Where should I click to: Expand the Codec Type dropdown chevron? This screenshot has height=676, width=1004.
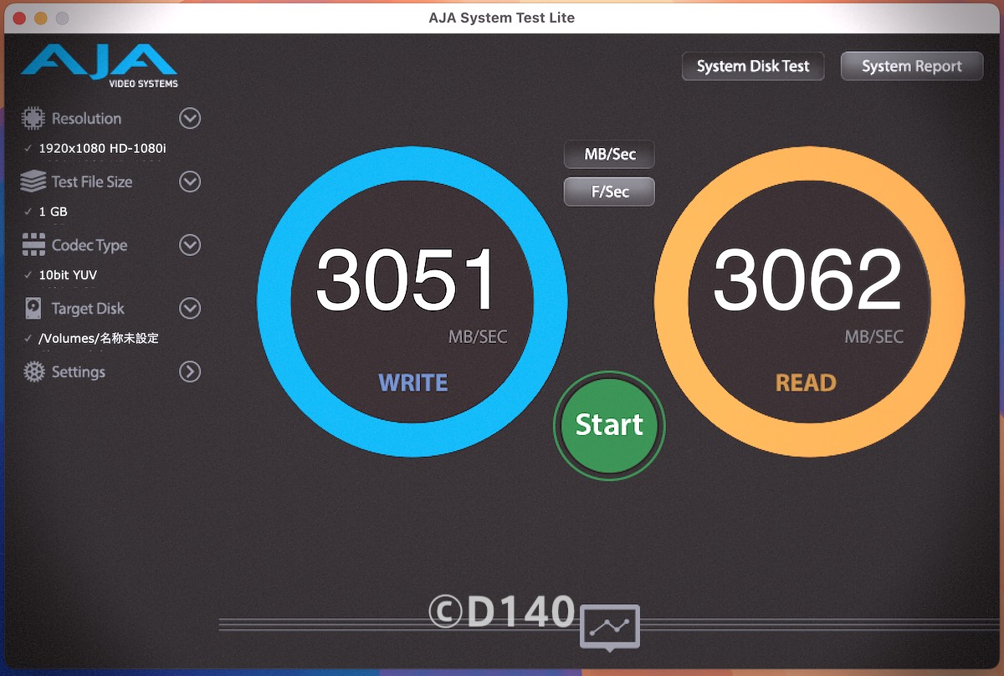190,245
